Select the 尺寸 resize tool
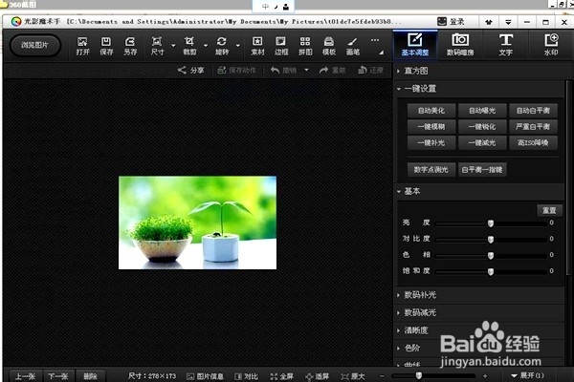 [157, 46]
